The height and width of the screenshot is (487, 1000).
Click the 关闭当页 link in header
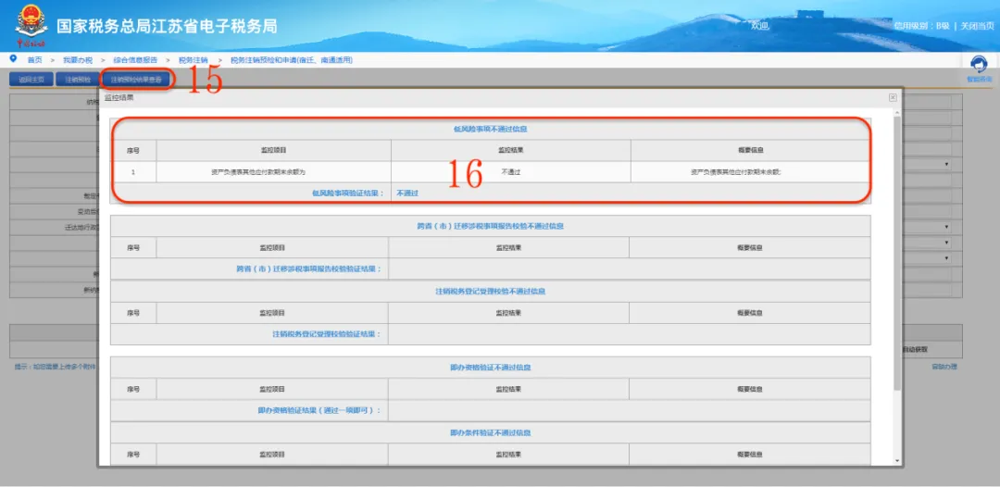[x=977, y=26]
